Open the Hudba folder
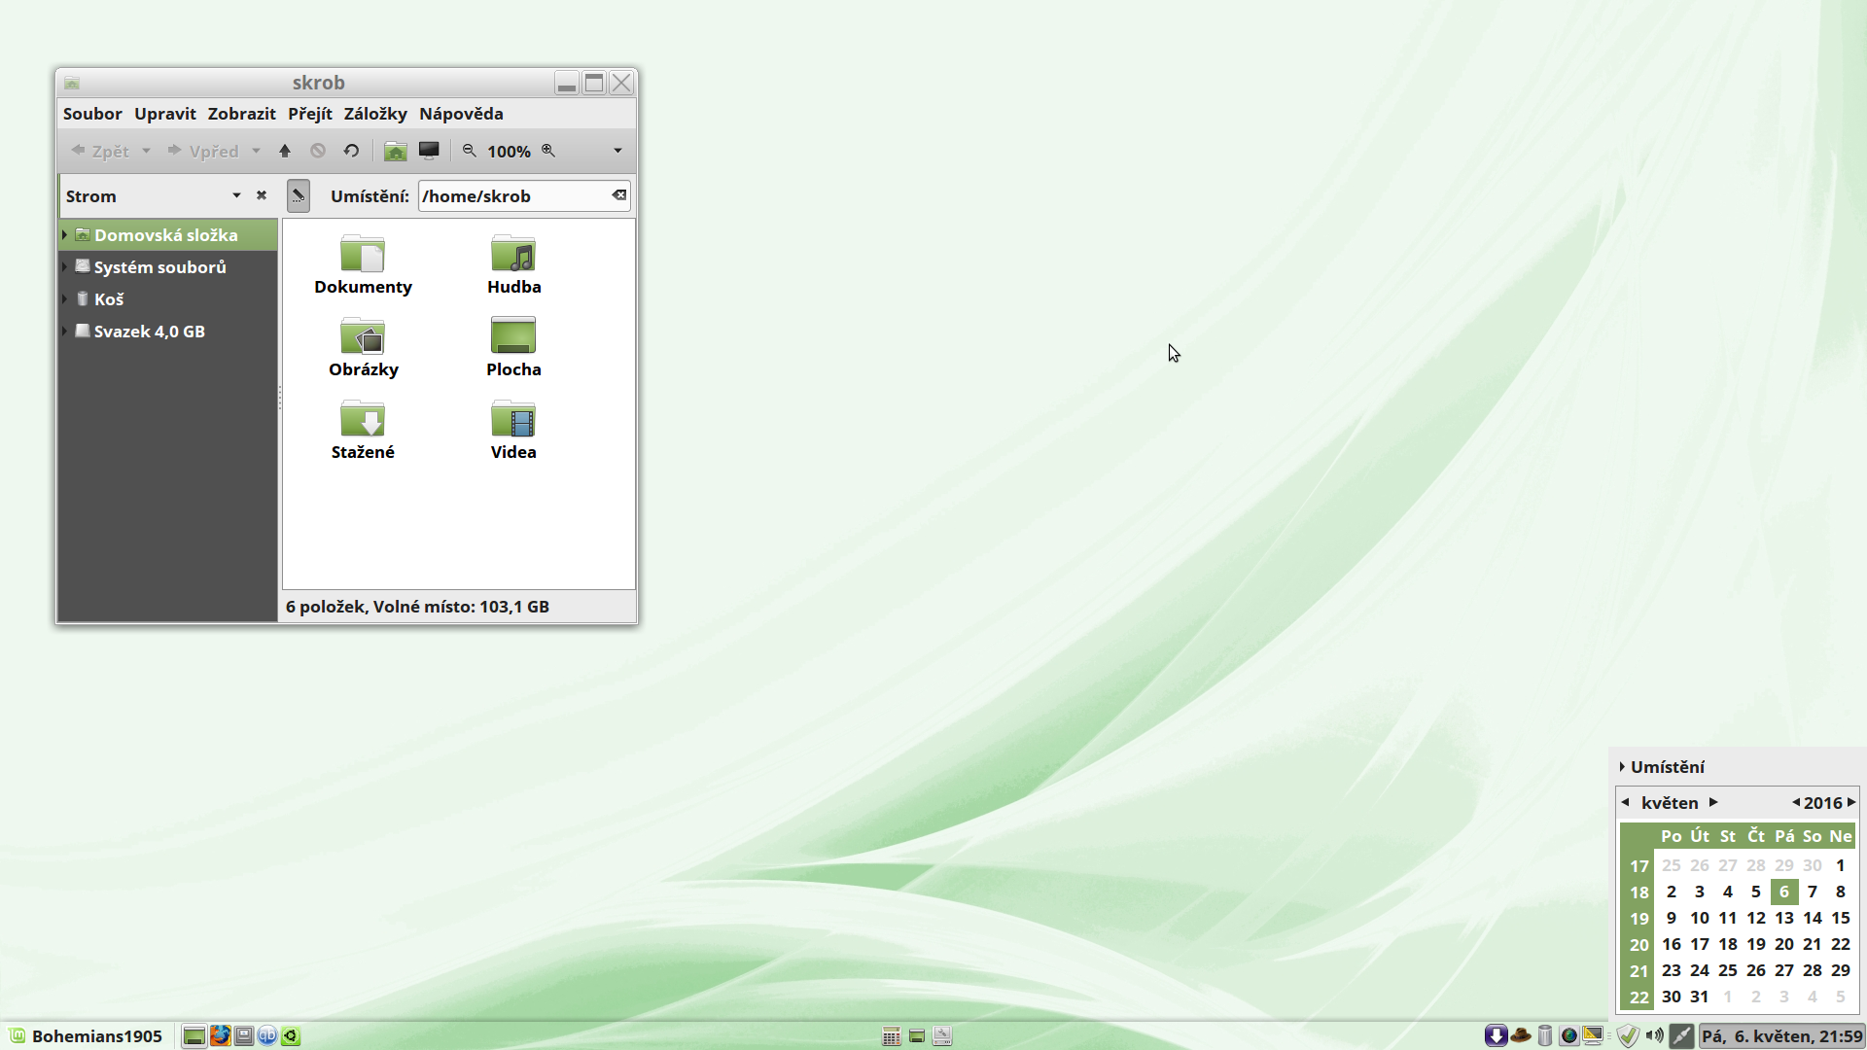 click(513, 264)
